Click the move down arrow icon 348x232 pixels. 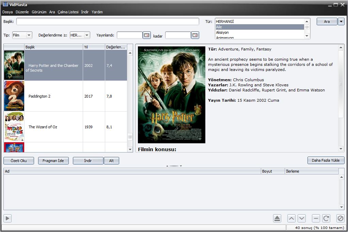[x=302, y=218]
